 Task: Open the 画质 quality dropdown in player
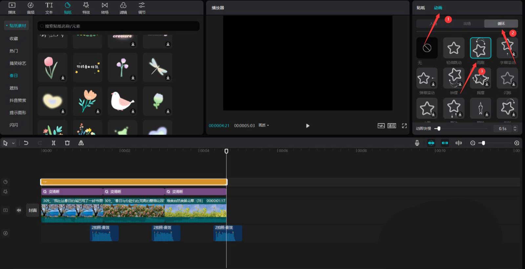(264, 125)
